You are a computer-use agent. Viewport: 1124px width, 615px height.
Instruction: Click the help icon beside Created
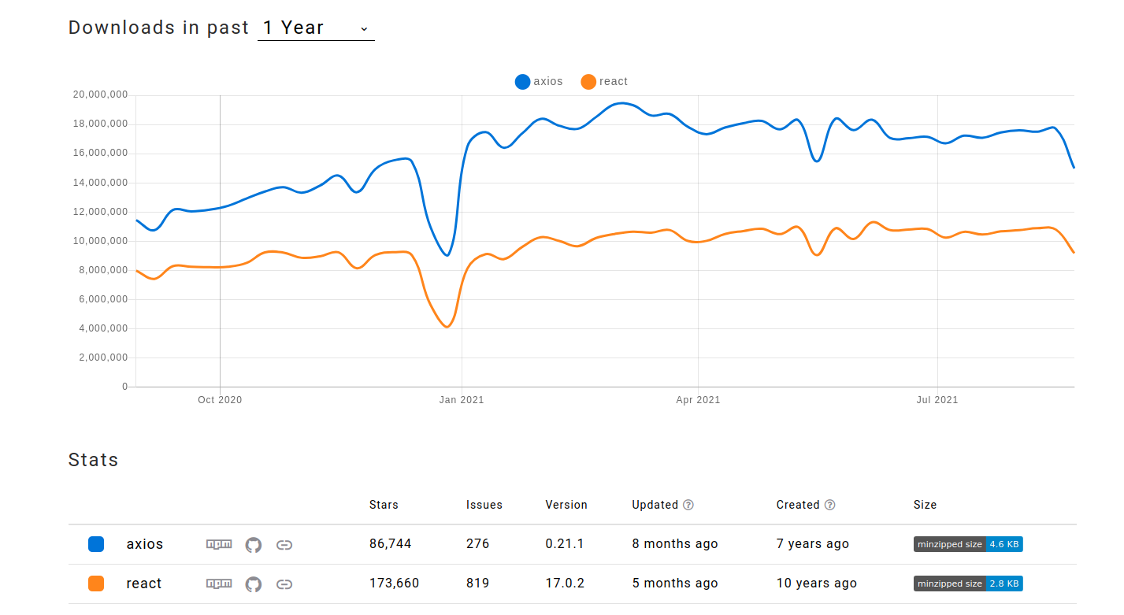pos(829,505)
